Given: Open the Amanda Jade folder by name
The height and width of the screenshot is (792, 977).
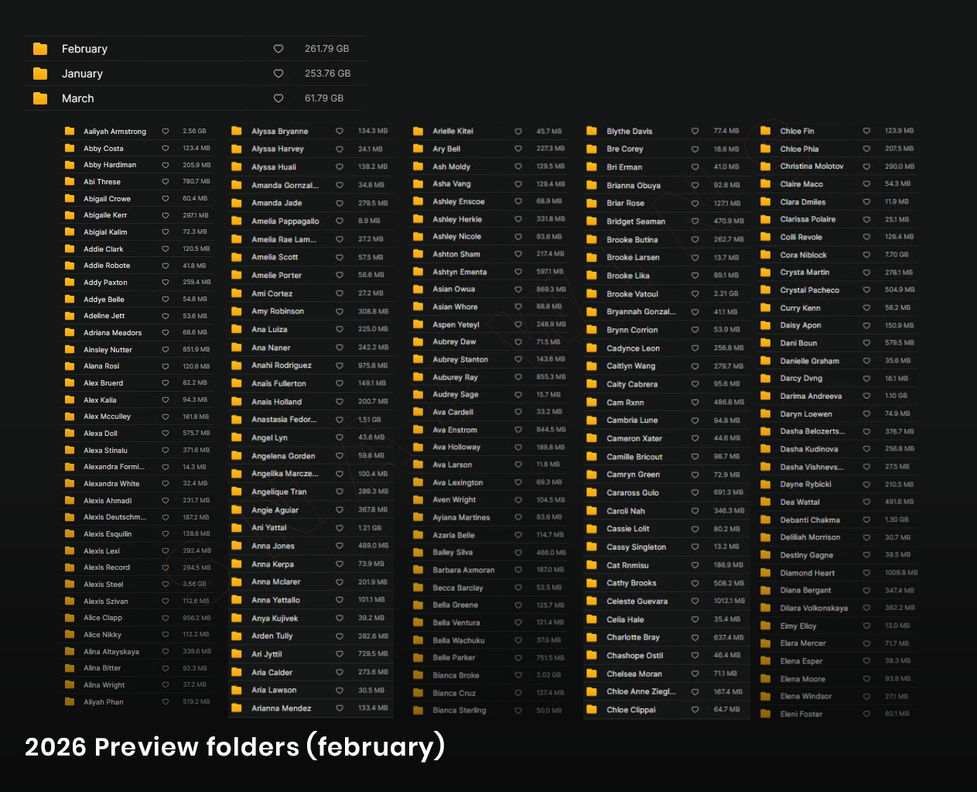Looking at the screenshot, I should 276,203.
